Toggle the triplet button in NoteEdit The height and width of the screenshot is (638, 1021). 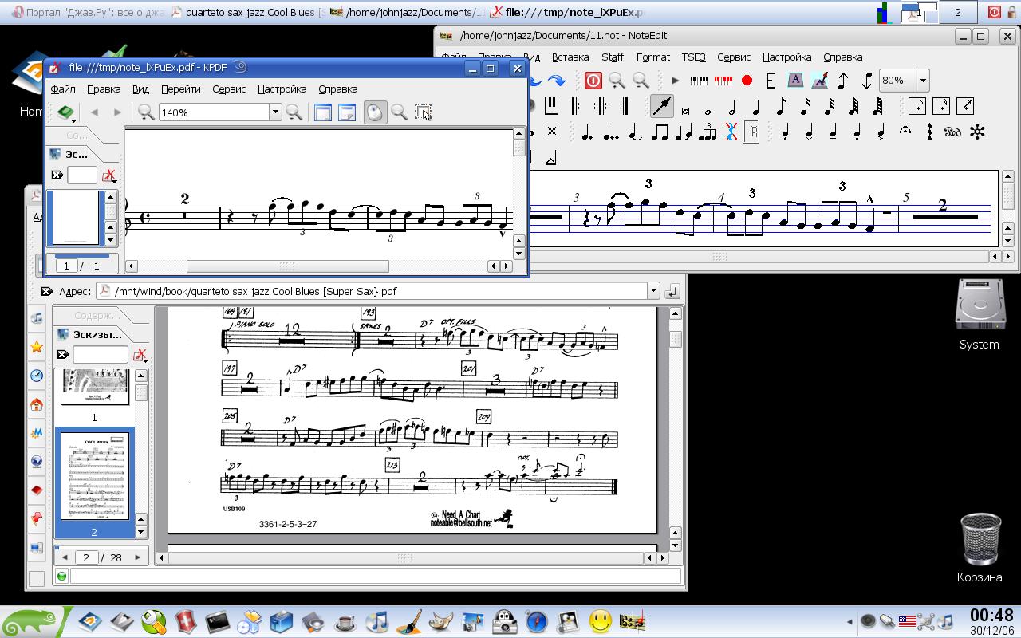pos(708,132)
